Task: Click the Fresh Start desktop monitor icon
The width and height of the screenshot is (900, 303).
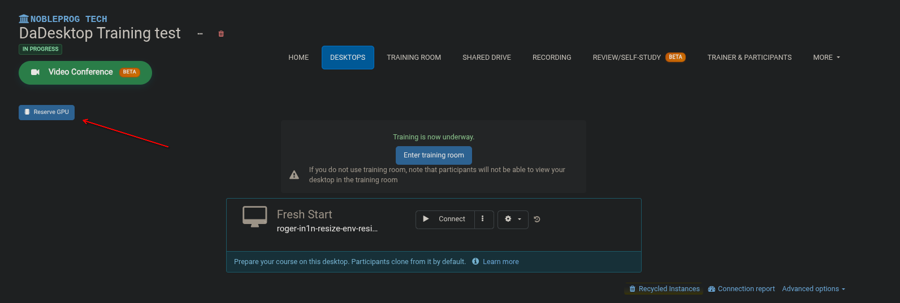Action: pyautogui.click(x=255, y=217)
